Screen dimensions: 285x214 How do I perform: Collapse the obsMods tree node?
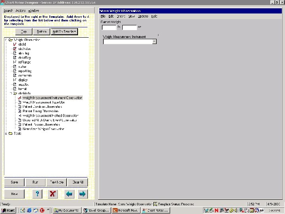click(11, 94)
